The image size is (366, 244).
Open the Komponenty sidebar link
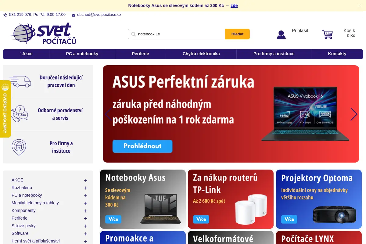pos(23,211)
